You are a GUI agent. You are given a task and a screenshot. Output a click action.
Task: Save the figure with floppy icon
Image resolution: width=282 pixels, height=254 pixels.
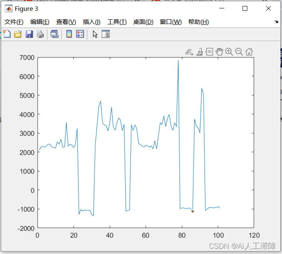[29, 34]
